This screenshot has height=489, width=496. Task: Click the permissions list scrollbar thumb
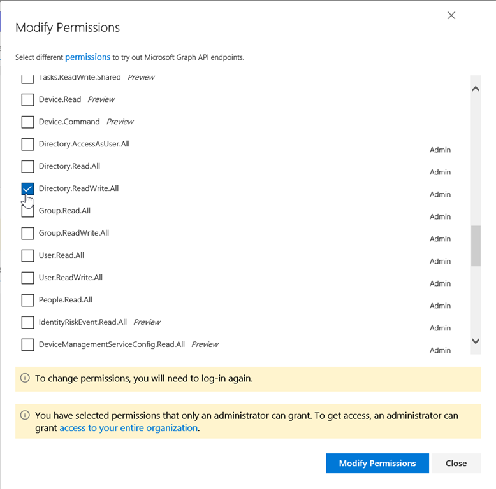(x=476, y=245)
